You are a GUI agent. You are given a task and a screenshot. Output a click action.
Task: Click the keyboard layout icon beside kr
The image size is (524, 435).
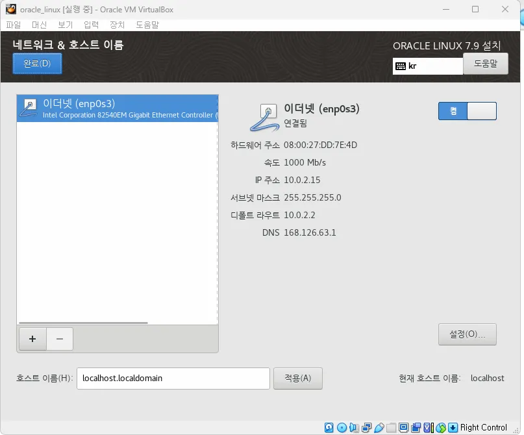click(x=401, y=66)
